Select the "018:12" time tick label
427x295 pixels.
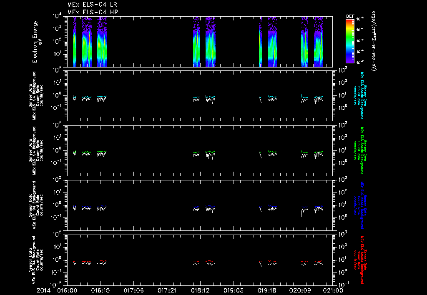(x=200, y=290)
